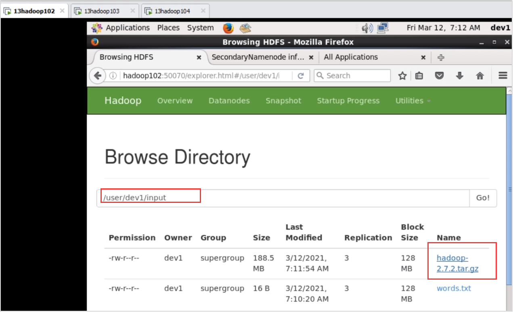Click the Firefox title bar icon
The height and width of the screenshot is (312, 513).
[x=95, y=42]
